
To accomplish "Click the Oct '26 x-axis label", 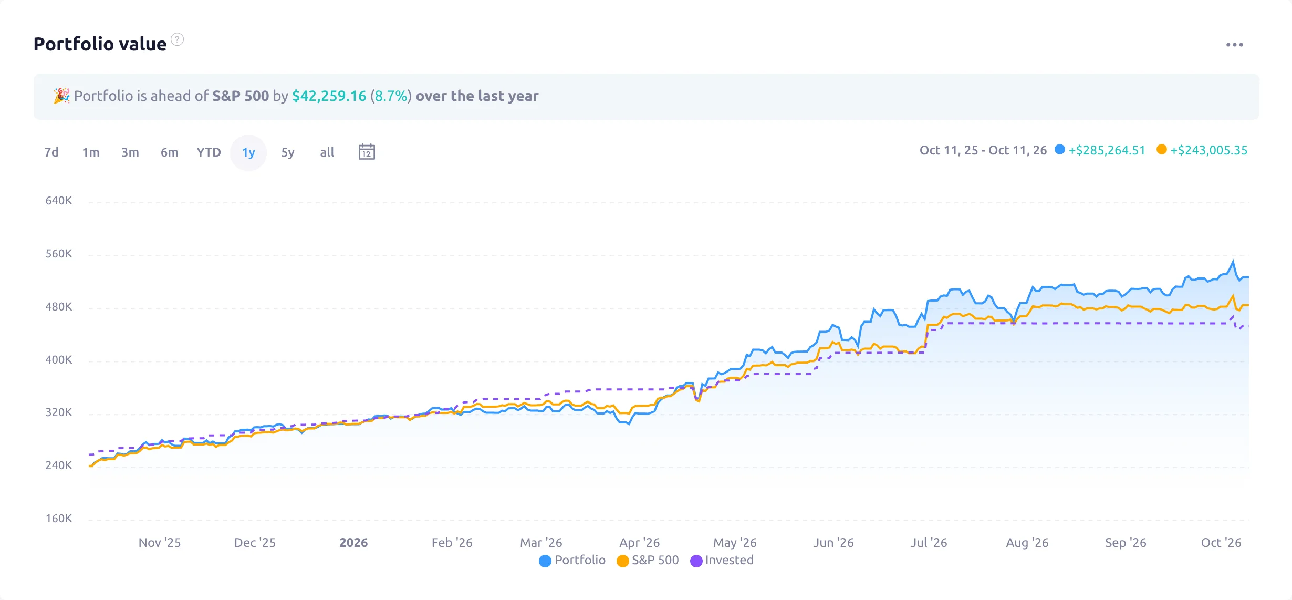I will tap(1221, 543).
